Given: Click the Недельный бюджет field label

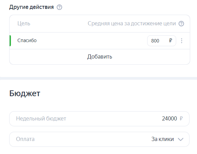Looking at the screenshot, I should pos(41,119).
